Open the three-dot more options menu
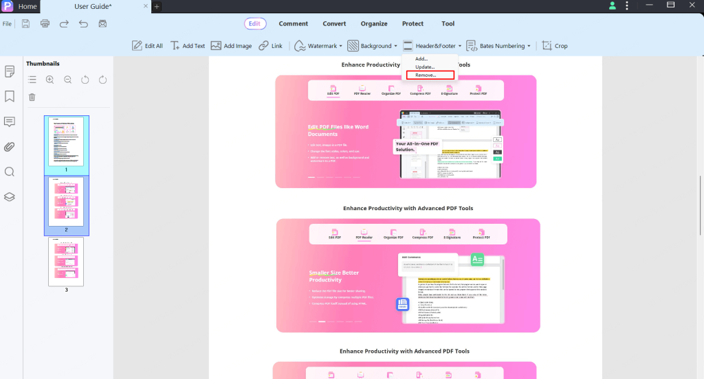 pyautogui.click(x=627, y=5)
